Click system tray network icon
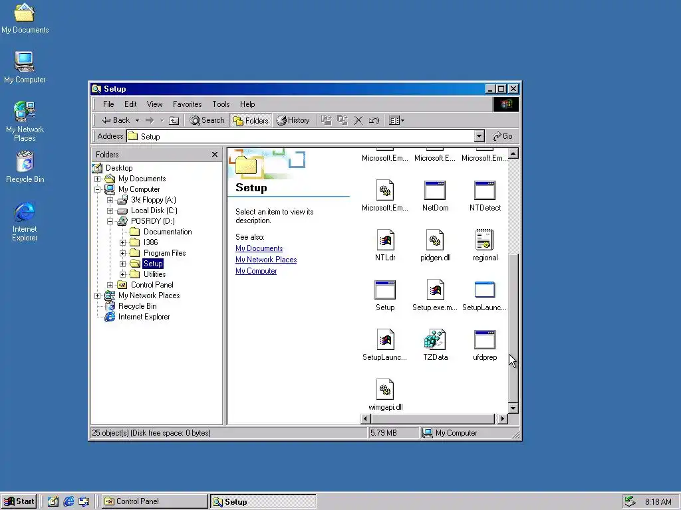 pyautogui.click(x=630, y=502)
